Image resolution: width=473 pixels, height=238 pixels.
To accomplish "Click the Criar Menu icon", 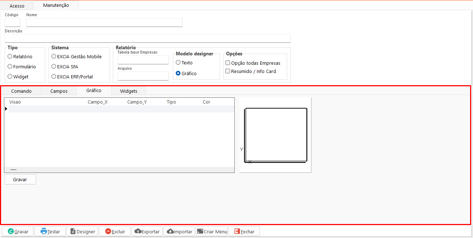I will [x=200, y=232].
